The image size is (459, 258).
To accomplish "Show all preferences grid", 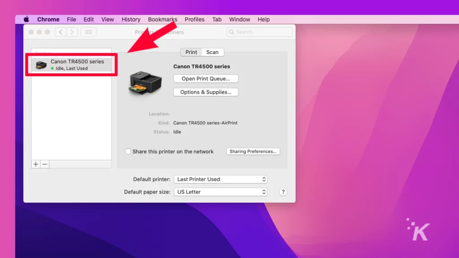I will point(88,32).
